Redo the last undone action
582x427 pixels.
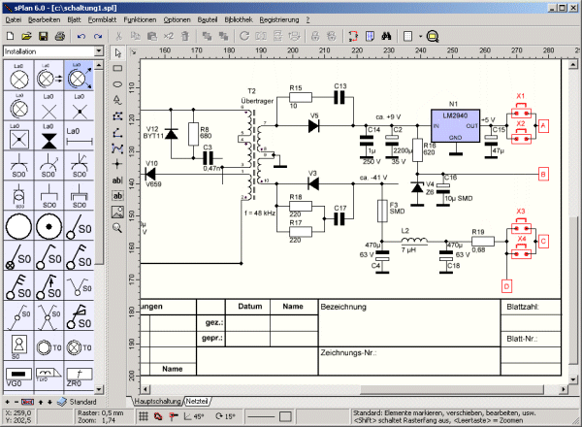[x=98, y=36]
